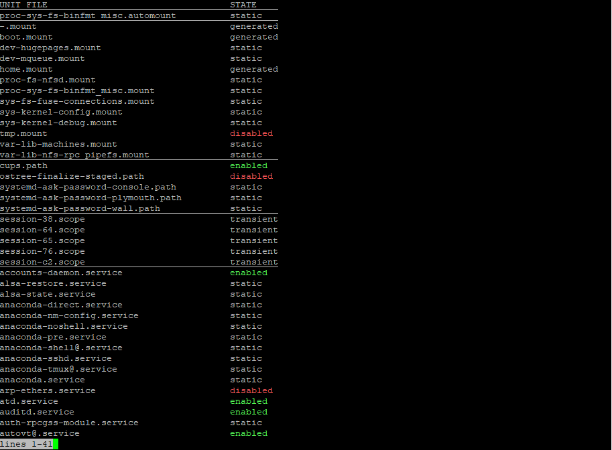
Task: Select autovt@.service unit name
Action: pos(40,434)
